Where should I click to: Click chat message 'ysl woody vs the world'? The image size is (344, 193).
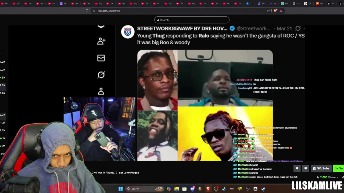(x=261, y=169)
